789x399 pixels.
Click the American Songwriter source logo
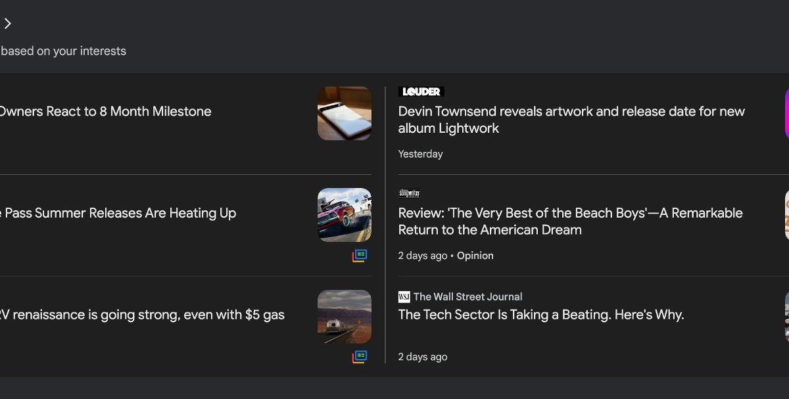coord(409,193)
